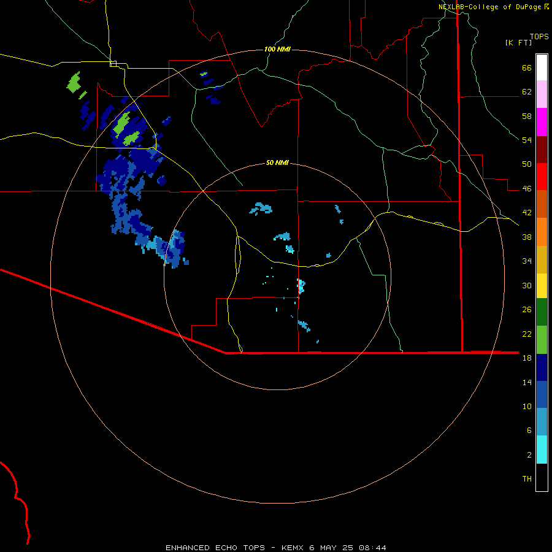The width and height of the screenshot is (552, 552).
Task: Click the 6 value on the legend scale
Action: coord(529,431)
